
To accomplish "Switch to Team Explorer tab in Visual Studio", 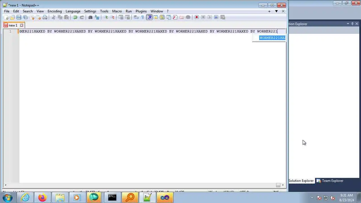I will [x=330, y=181].
